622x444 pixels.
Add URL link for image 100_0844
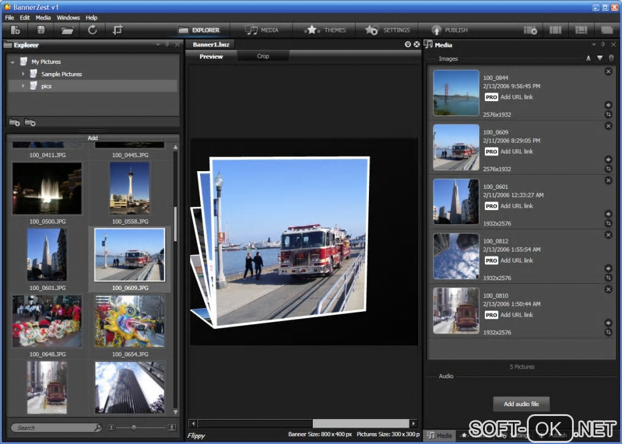pyautogui.click(x=517, y=97)
